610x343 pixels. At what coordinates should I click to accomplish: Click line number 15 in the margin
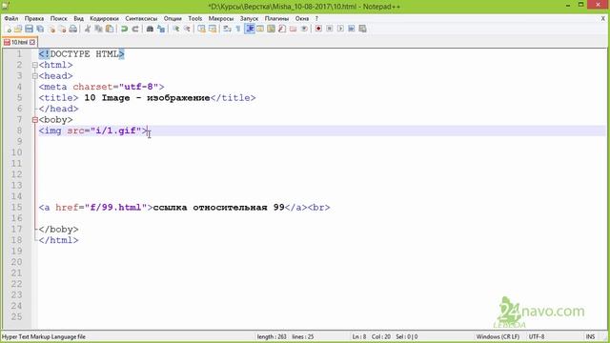pos(16,208)
